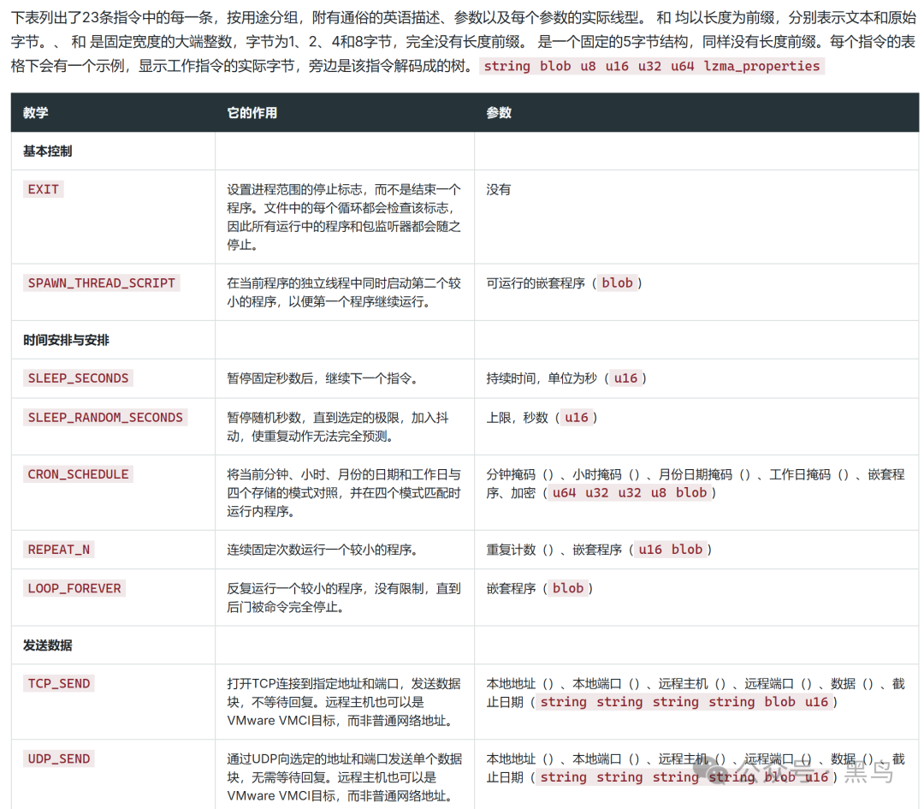Click the CRON_SCHEDULE instruction tag
The width and height of the screenshot is (924, 809).
(78, 474)
